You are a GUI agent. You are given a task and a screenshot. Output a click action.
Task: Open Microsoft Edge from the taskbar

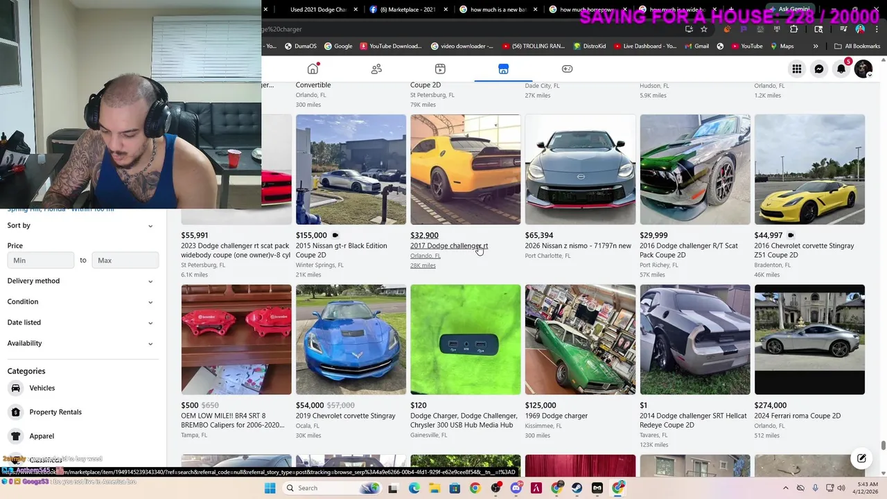(x=414, y=488)
